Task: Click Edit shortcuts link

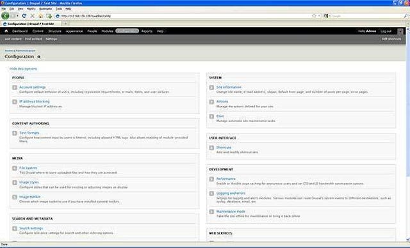Action: pos(391,39)
